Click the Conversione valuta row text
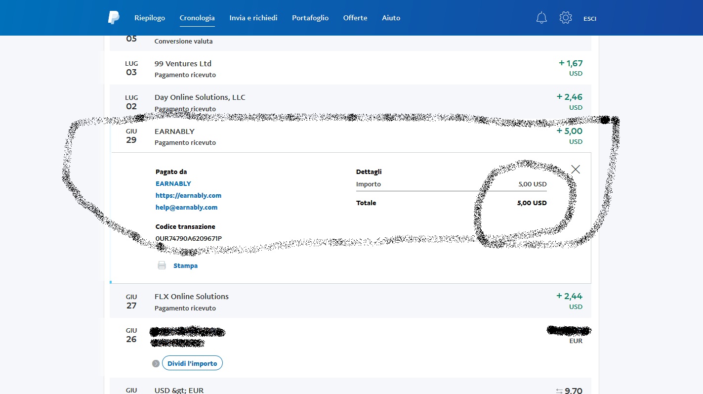 [x=183, y=41]
